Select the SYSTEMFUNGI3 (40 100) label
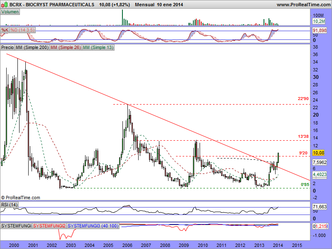Image resolution: width=332 pixels, height=249 pixels. pos(93,226)
